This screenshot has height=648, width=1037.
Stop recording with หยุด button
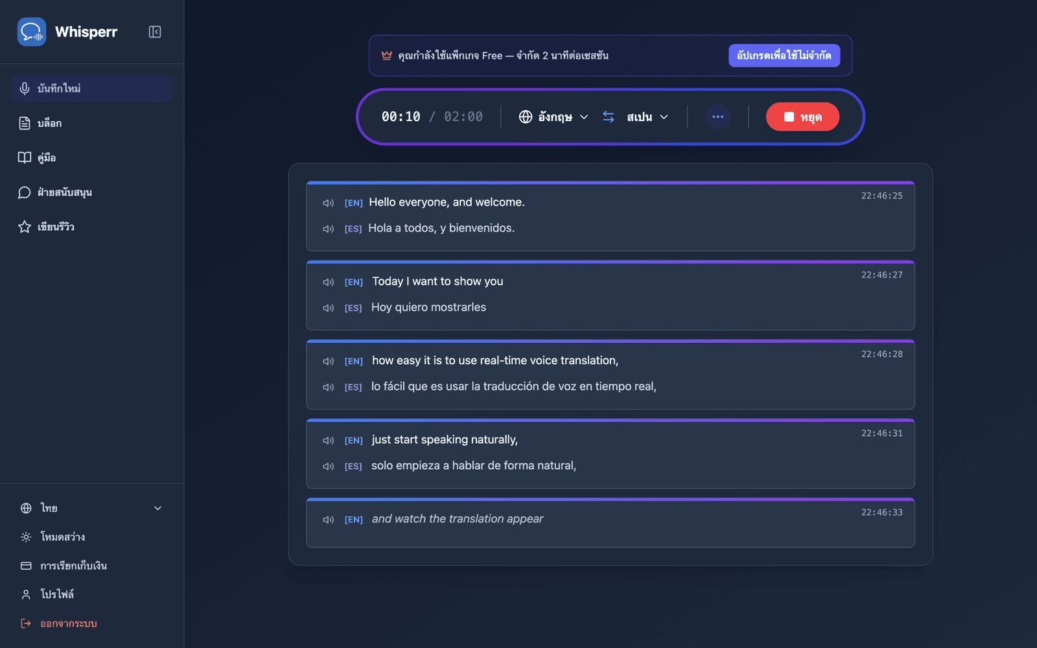coord(802,117)
